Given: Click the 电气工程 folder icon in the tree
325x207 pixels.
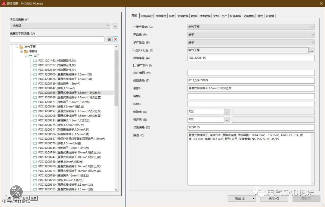Looking at the screenshot, I should [21, 47].
